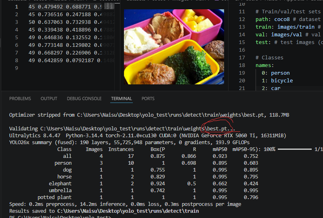Click the 'Validating' path terminal line

122,129
